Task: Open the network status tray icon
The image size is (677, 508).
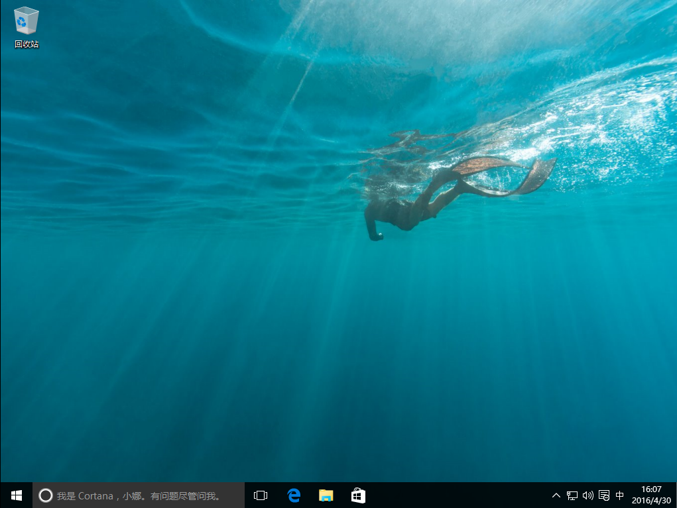Action: pyautogui.click(x=572, y=495)
